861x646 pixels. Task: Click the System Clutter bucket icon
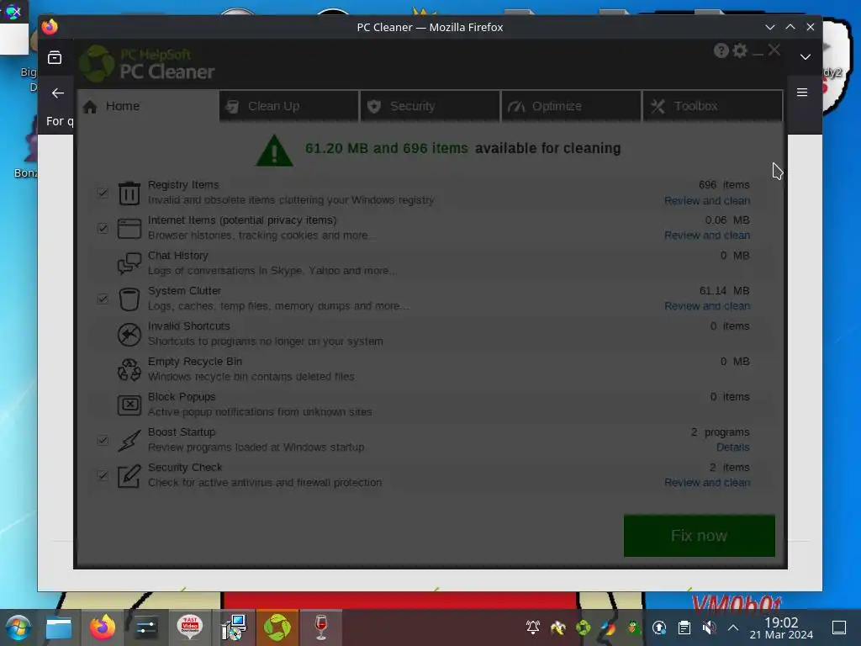click(129, 299)
